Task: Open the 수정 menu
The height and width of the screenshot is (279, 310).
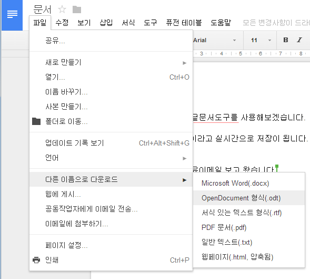Action: pyautogui.click(x=62, y=23)
